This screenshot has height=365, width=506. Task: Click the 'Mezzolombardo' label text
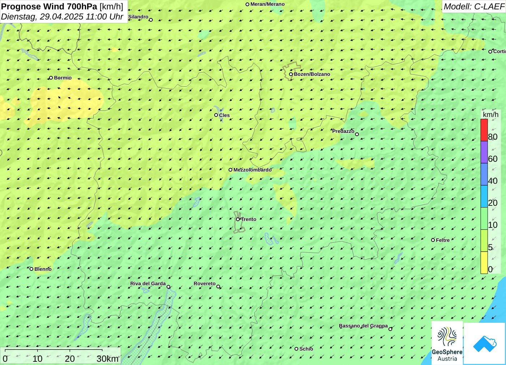click(x=252, y=170)
